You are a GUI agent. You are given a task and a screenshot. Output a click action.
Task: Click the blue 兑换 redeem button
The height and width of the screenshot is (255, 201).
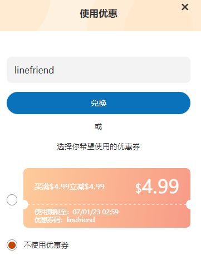[x=99, y=103]
